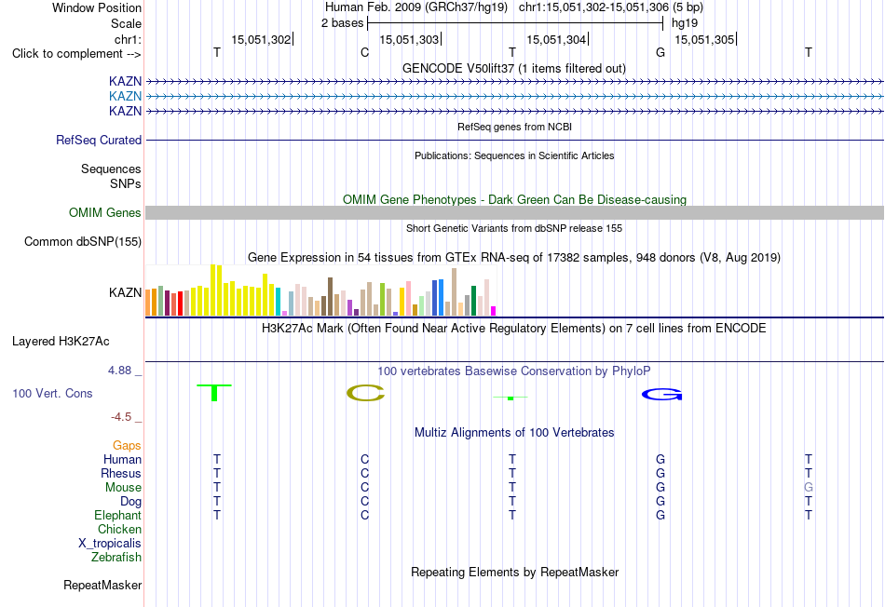This screenshot has height=607, width=885.
Task: Click the 'chr1:' base position label
Action: (x=128, y=39)
